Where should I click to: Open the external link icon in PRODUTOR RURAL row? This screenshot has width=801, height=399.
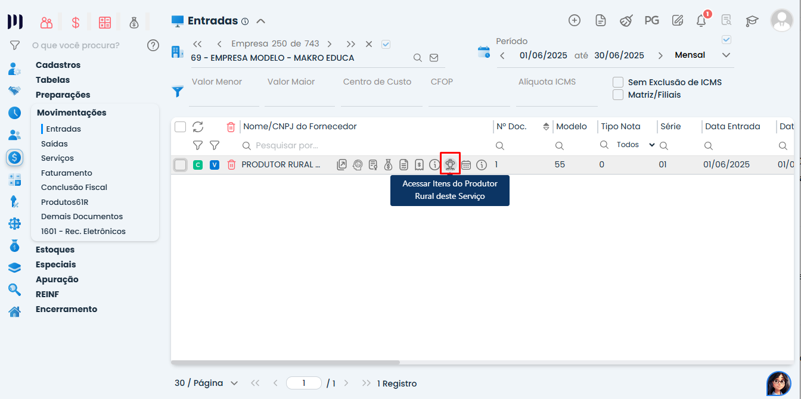[341, 165]
